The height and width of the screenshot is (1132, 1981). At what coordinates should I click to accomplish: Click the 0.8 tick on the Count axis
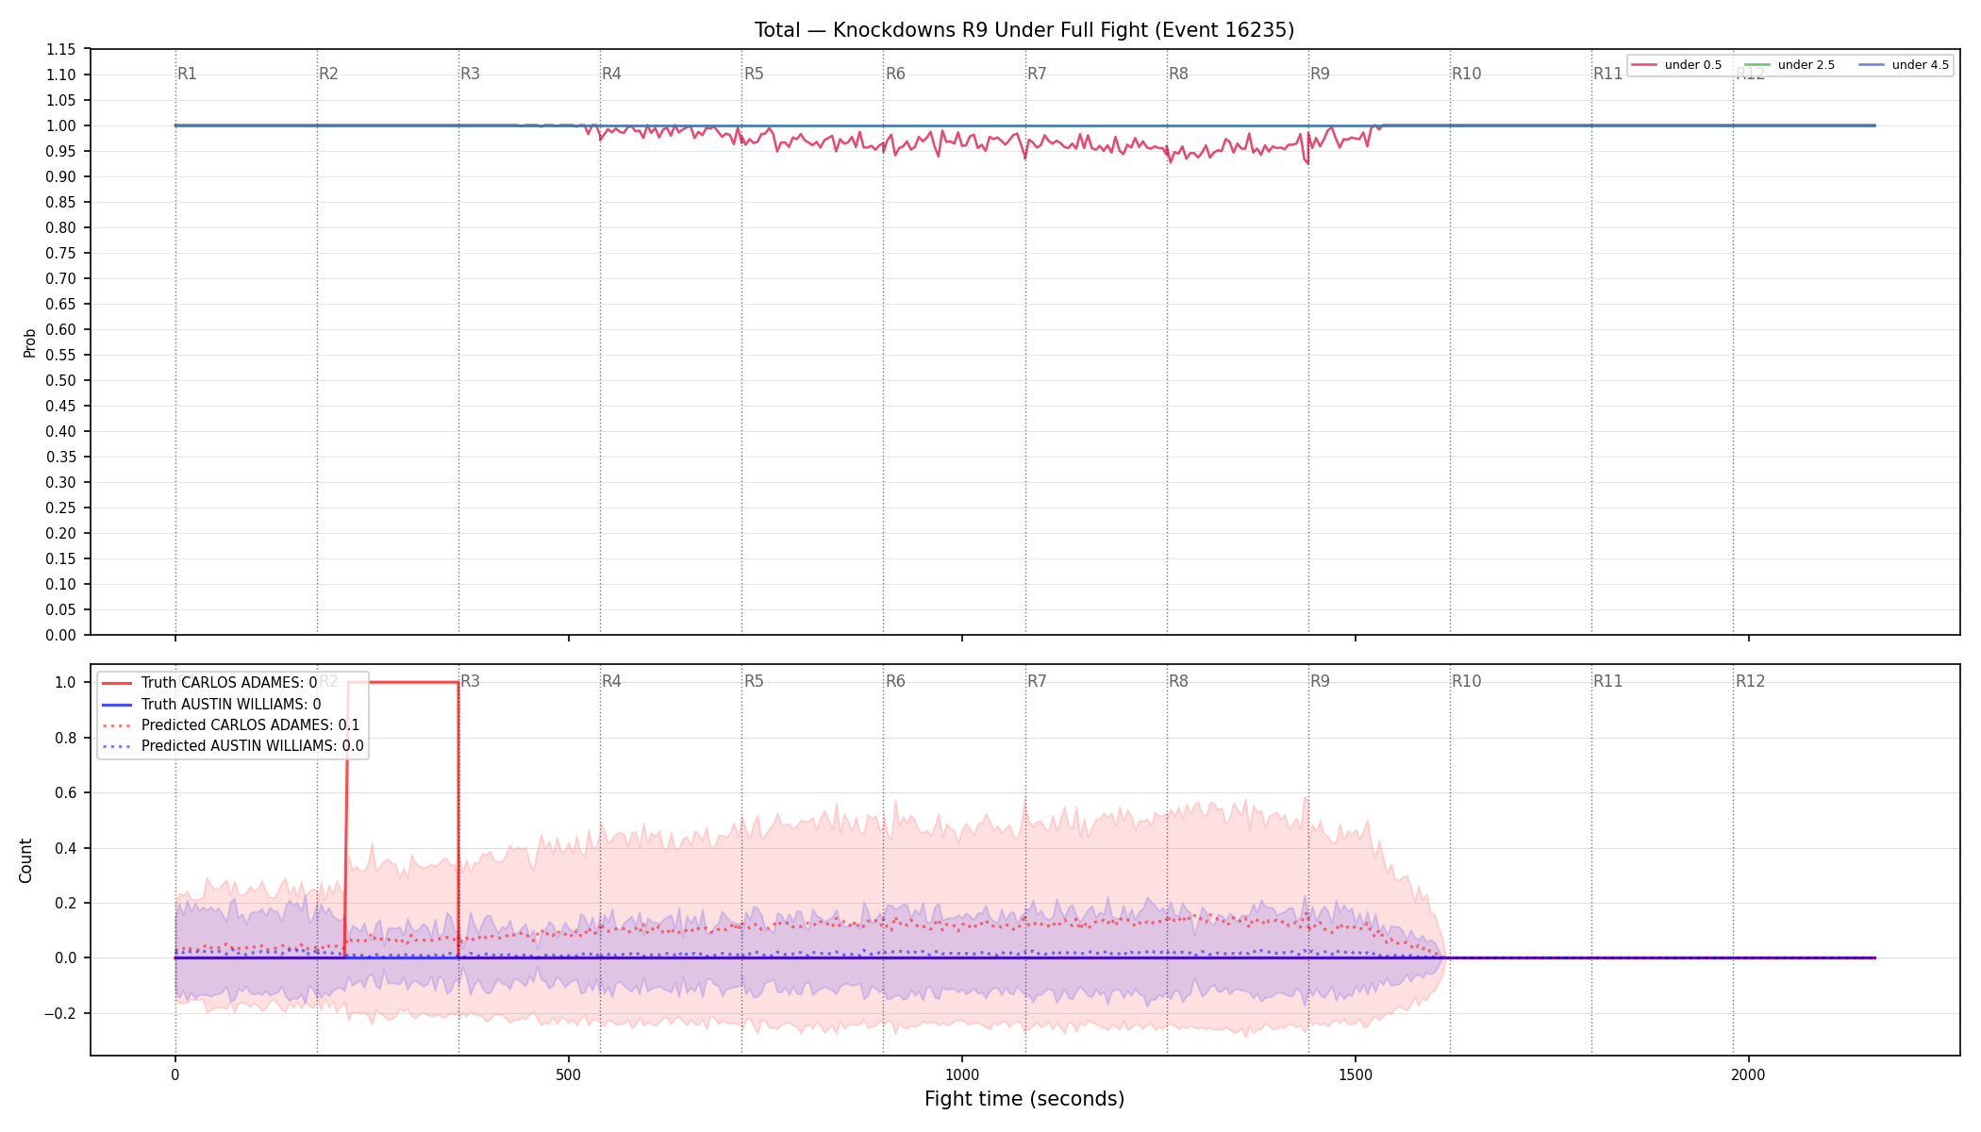[66, 738]
